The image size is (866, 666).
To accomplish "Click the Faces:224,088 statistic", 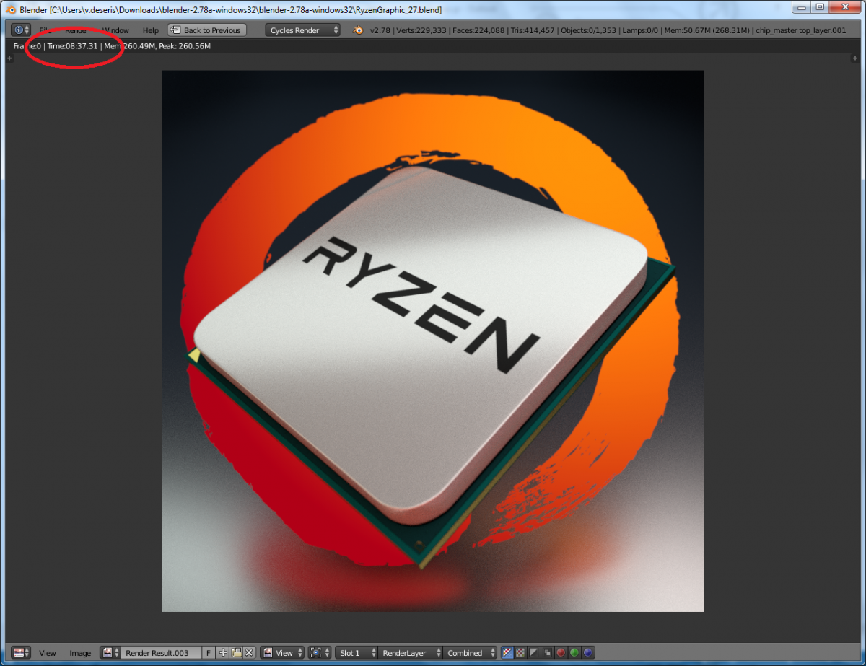I will [x=478, y=30].
